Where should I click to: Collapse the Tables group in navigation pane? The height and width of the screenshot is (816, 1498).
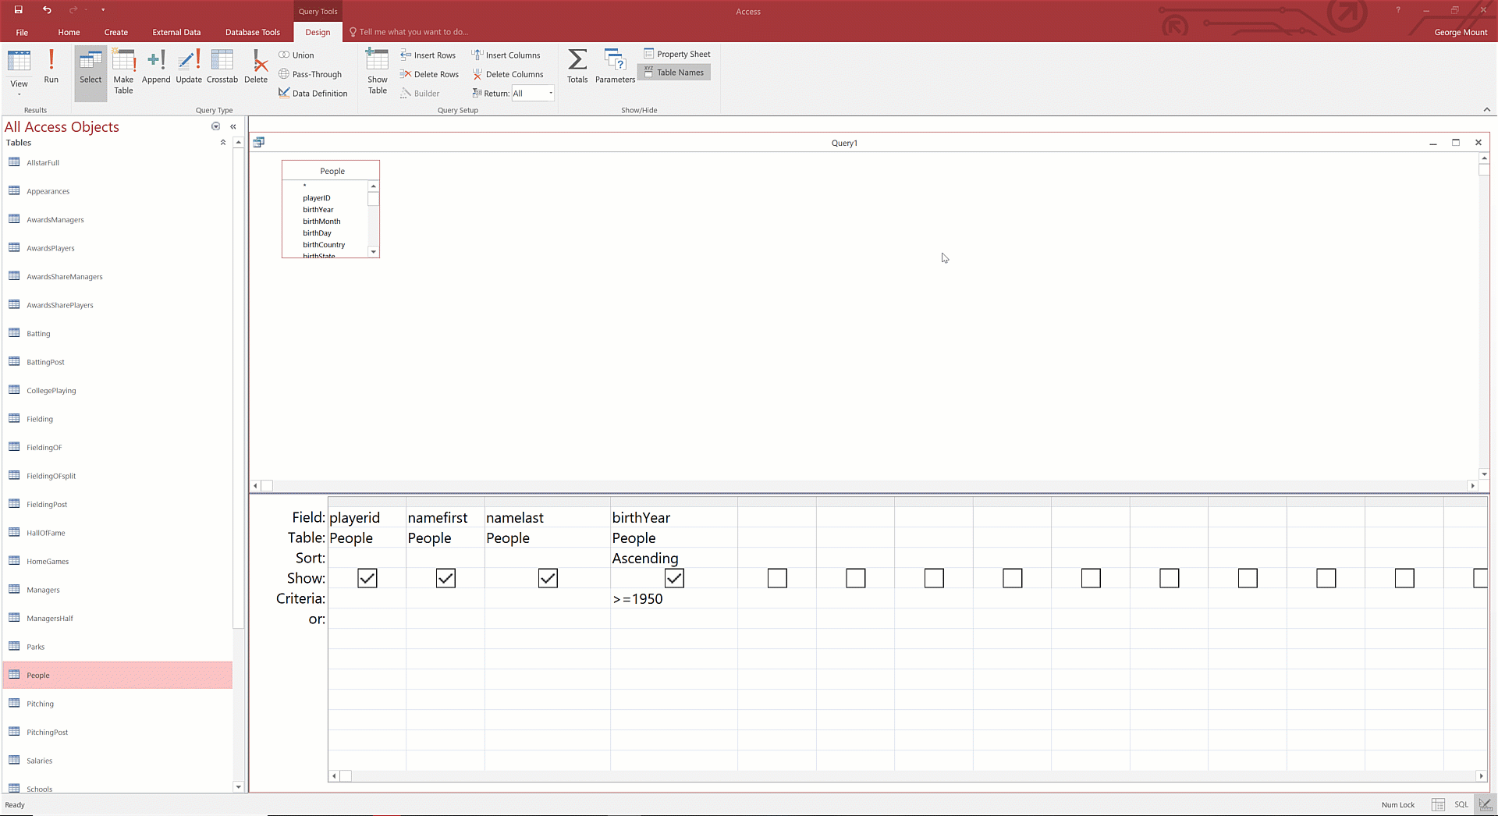click(223, 143)
